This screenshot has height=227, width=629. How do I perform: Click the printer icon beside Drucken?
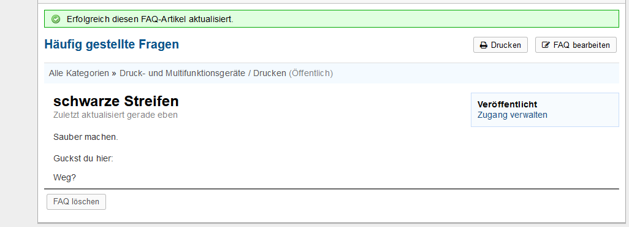(484, 45)
